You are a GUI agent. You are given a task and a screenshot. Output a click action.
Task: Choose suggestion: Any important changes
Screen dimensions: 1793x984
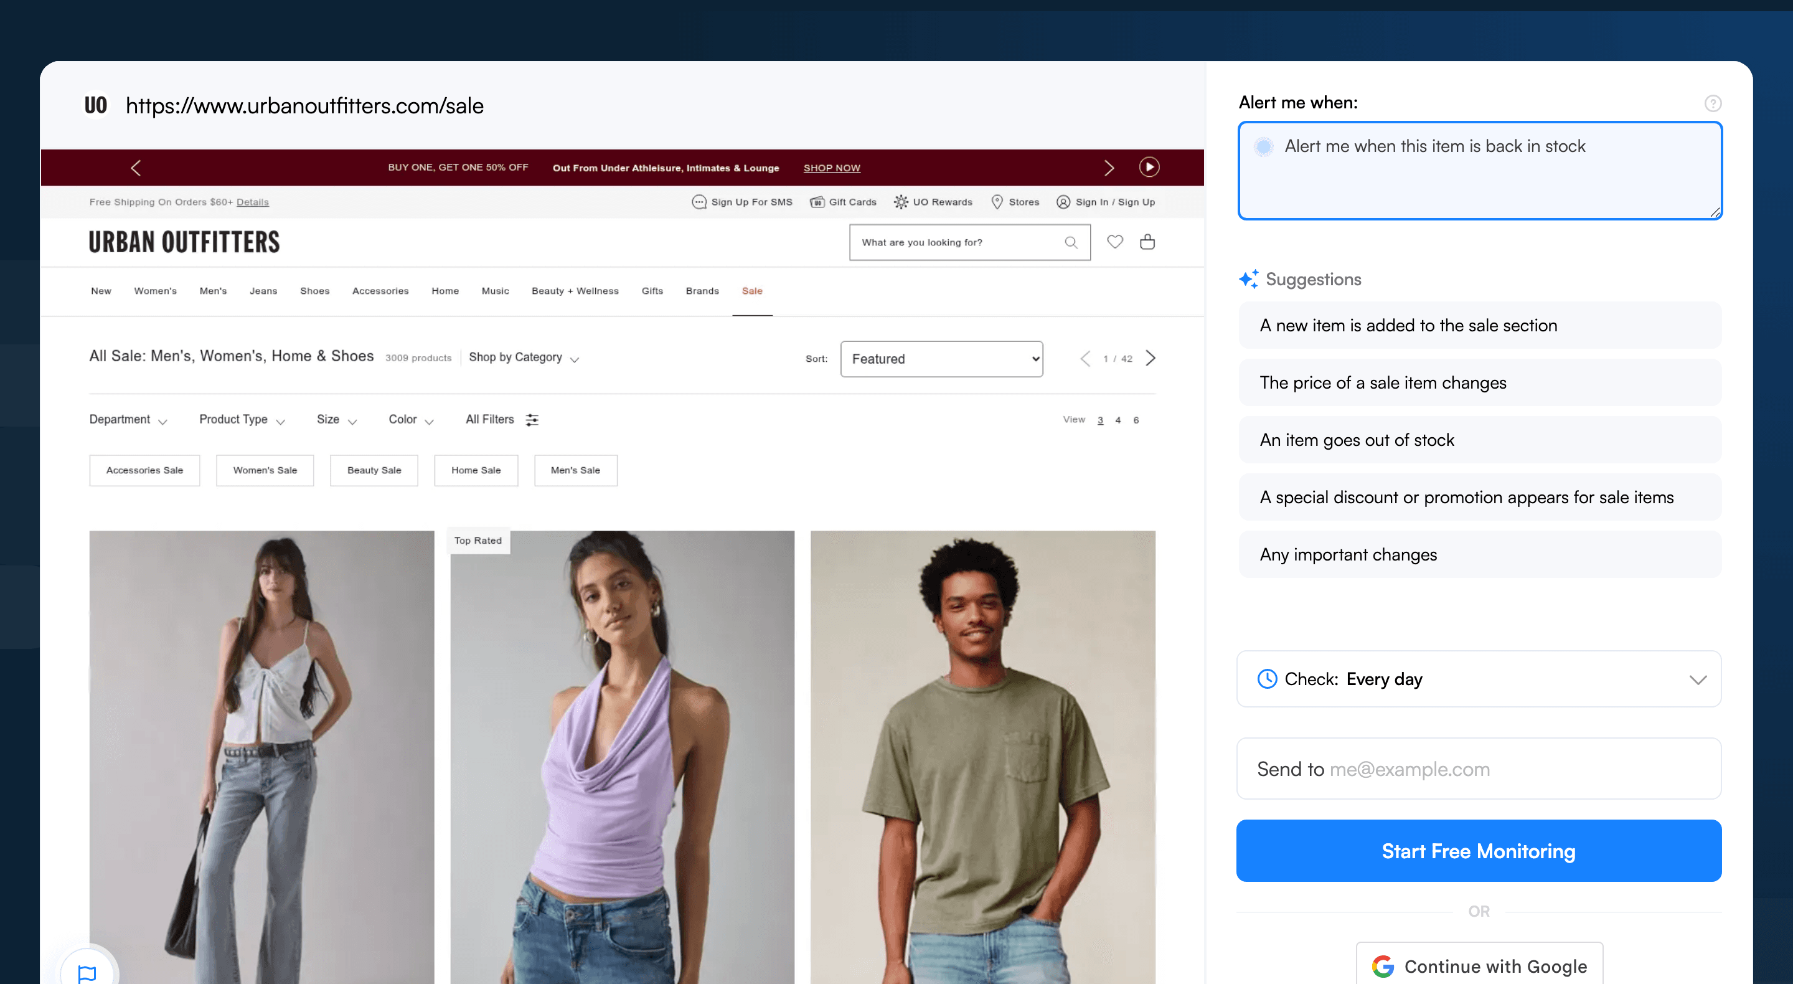tap(1480, 554)
